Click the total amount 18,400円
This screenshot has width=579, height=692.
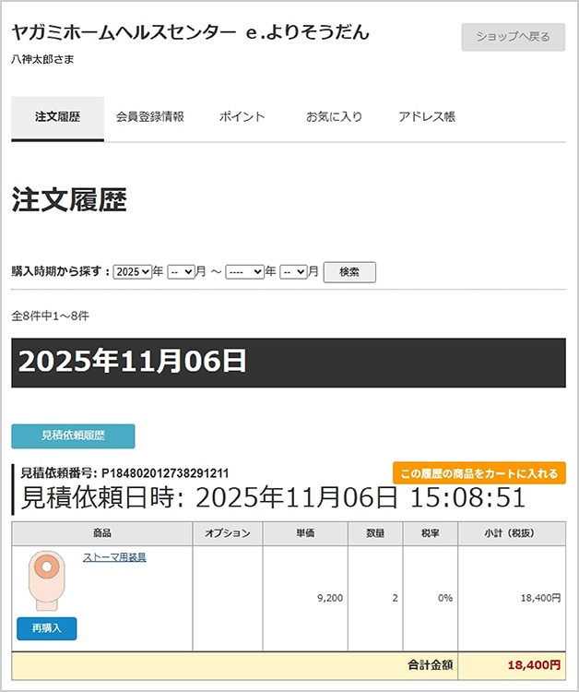[534, 665]
